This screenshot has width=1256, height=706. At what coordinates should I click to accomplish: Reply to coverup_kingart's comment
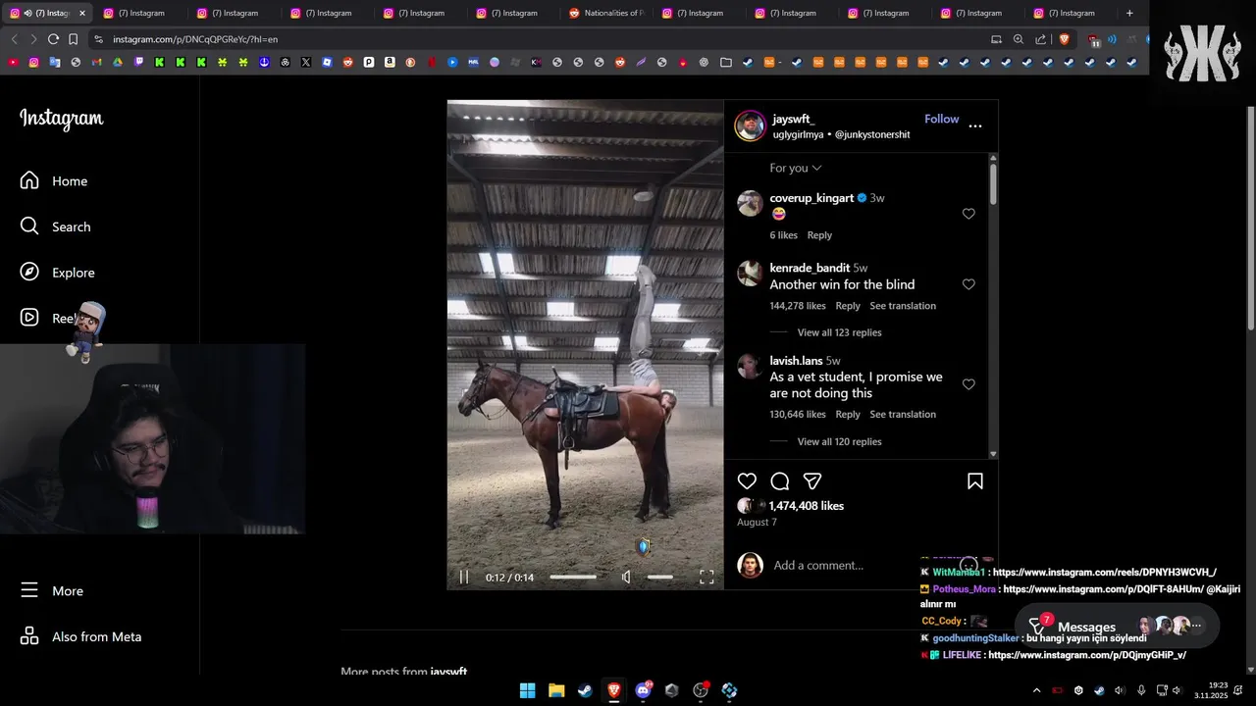pos(819,235)
